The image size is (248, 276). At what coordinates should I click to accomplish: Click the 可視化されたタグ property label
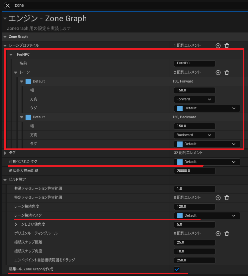coord(23,162)
